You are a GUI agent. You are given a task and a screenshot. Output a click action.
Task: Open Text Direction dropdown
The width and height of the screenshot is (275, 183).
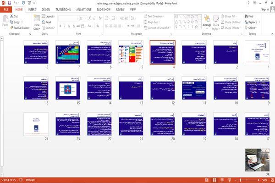click(x=154, y=17)
